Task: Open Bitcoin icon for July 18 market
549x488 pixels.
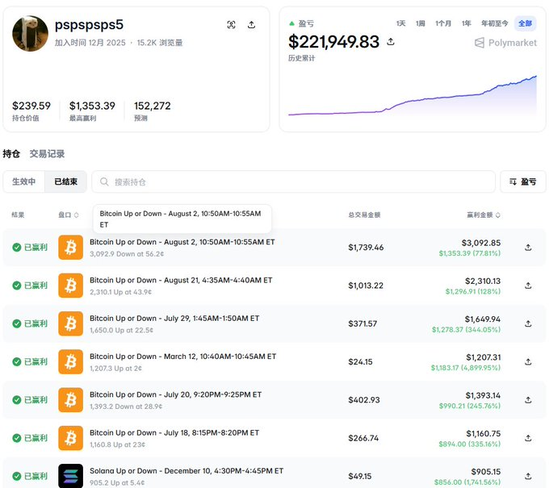Action: pos(71,438)
